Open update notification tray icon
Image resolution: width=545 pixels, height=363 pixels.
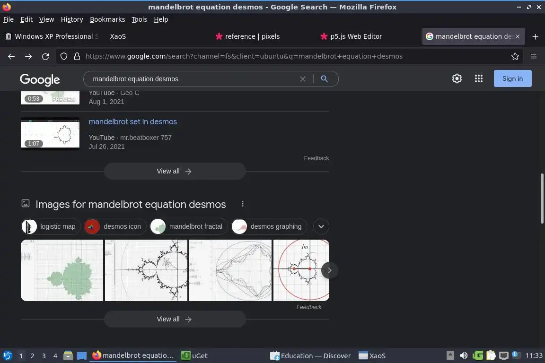516,355
